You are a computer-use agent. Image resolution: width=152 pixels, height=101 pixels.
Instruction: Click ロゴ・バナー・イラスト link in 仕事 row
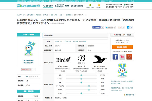coord(70,42)
